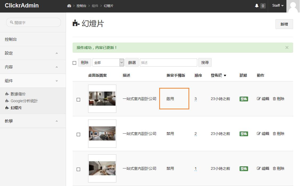The width and height of the screenshot is (300, 186).
Task: Check the box for order 1 slide
Action: [79, 169]
